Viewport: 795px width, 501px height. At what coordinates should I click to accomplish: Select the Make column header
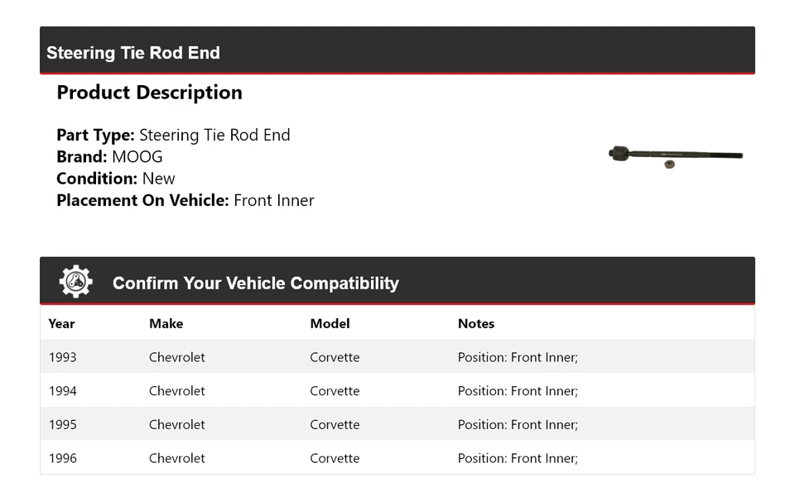coord(166,323)
